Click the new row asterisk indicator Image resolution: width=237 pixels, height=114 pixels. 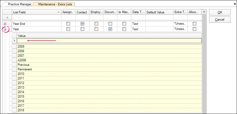(7, 17)
